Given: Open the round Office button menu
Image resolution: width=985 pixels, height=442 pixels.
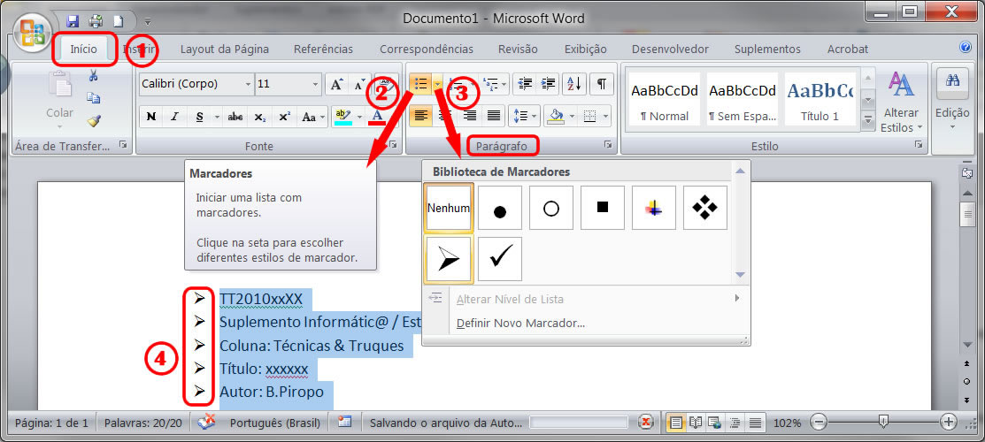Looking at the screenshot, I should (x=33, y=34).
